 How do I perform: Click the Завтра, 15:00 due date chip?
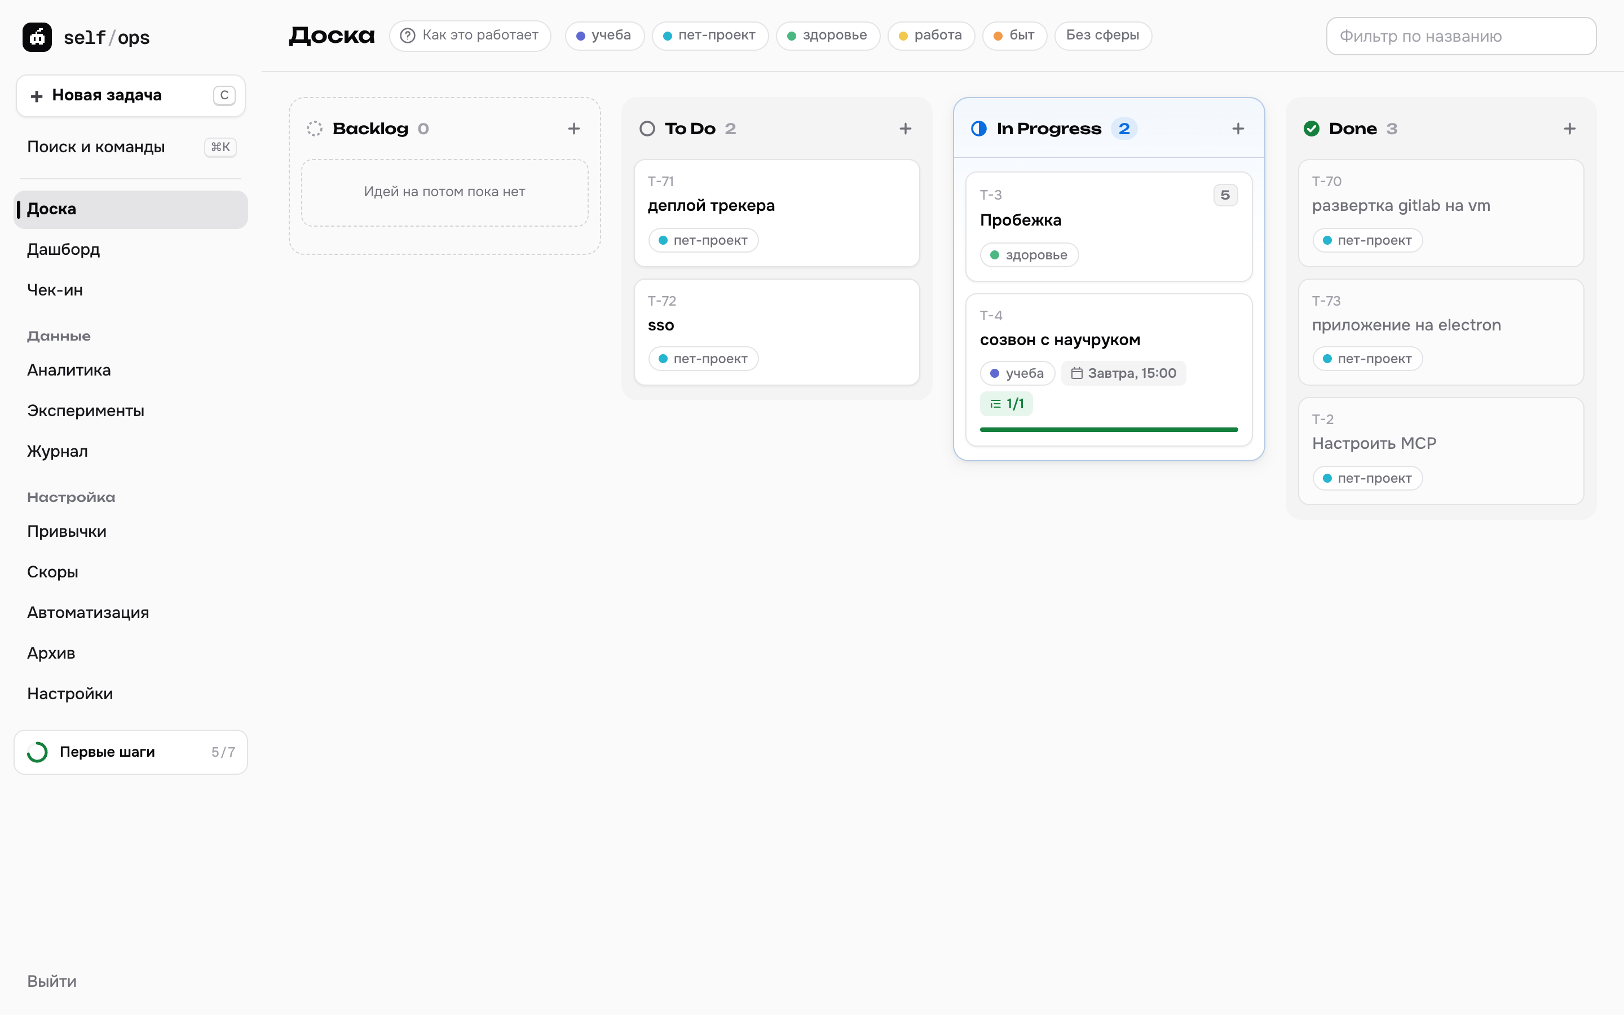[x=1123, y=373]
